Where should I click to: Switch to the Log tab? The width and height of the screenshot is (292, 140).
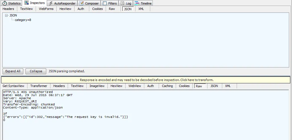(x=126, y=3)
